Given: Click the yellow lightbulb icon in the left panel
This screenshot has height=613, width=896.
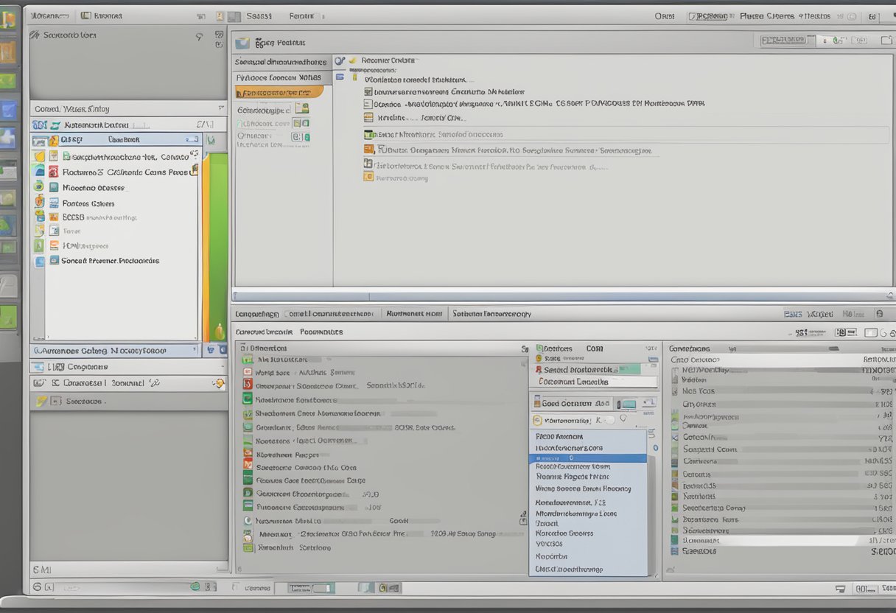Looking at the screenshot, I should (x=218, y=383).
